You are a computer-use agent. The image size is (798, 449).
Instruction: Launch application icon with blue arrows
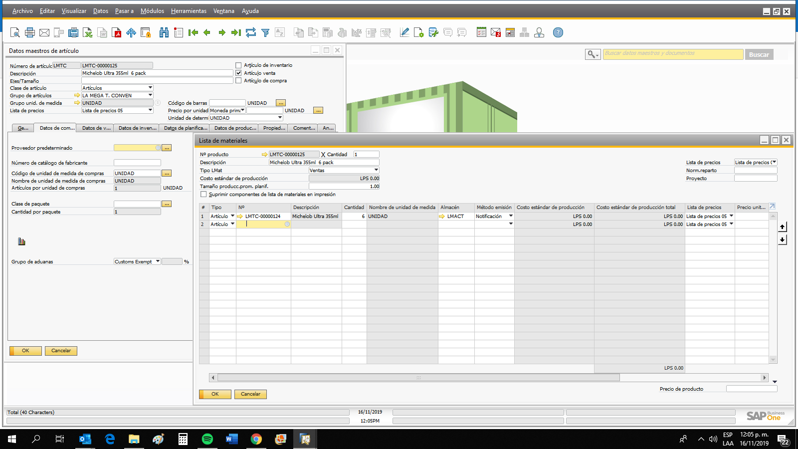(x=131, y=32)
